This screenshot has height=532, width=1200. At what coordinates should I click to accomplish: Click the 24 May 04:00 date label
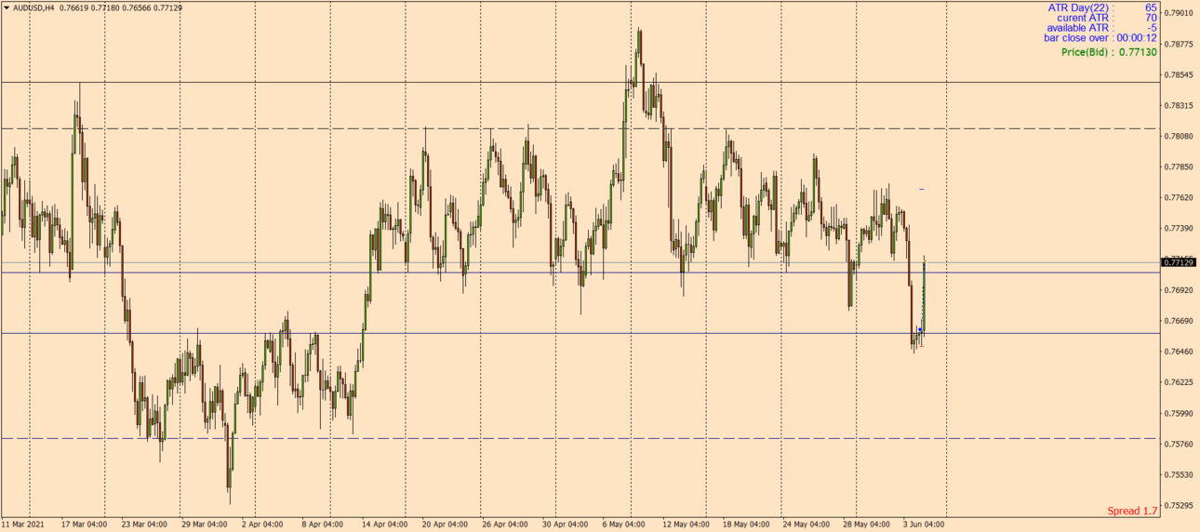pyautogui.click(x=807, y=525)
